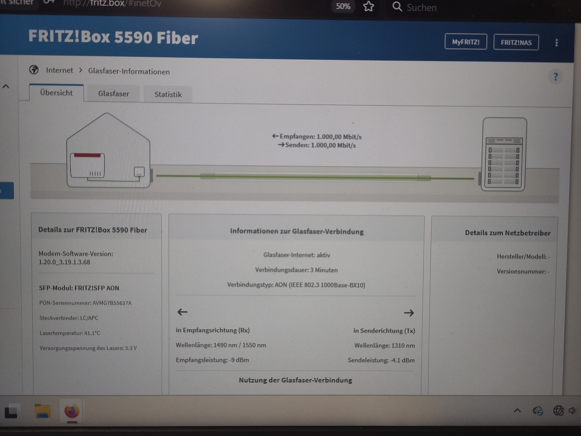Screen dimensions: 581x436
Task: Click the 'Empfangen: 1.000,00 Mbit/s' text
Action: (x=321, y=137)
